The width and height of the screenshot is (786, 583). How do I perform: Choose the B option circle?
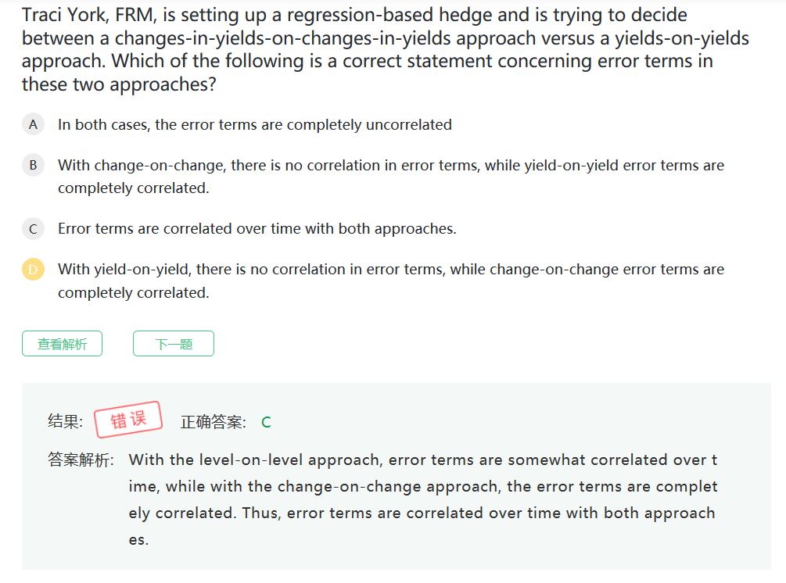33,165
